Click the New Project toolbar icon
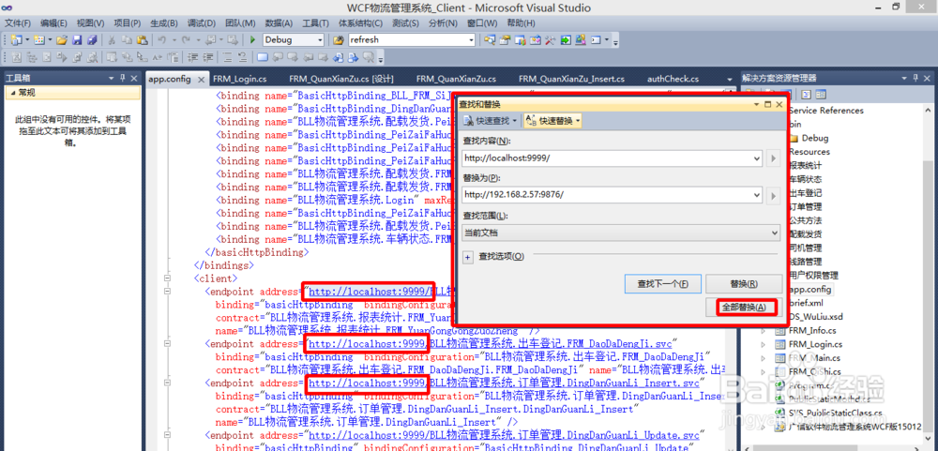 click(16, 40)
